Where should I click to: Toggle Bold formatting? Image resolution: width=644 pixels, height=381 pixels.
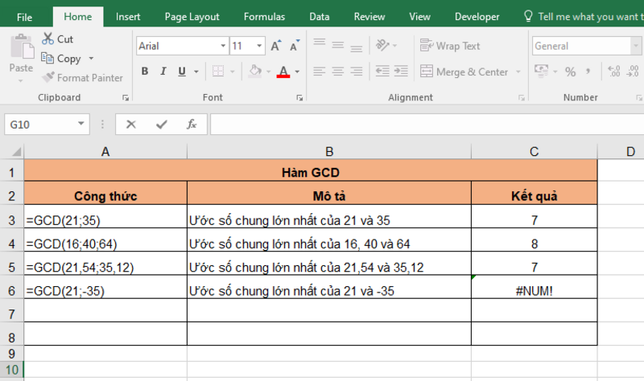145,72
